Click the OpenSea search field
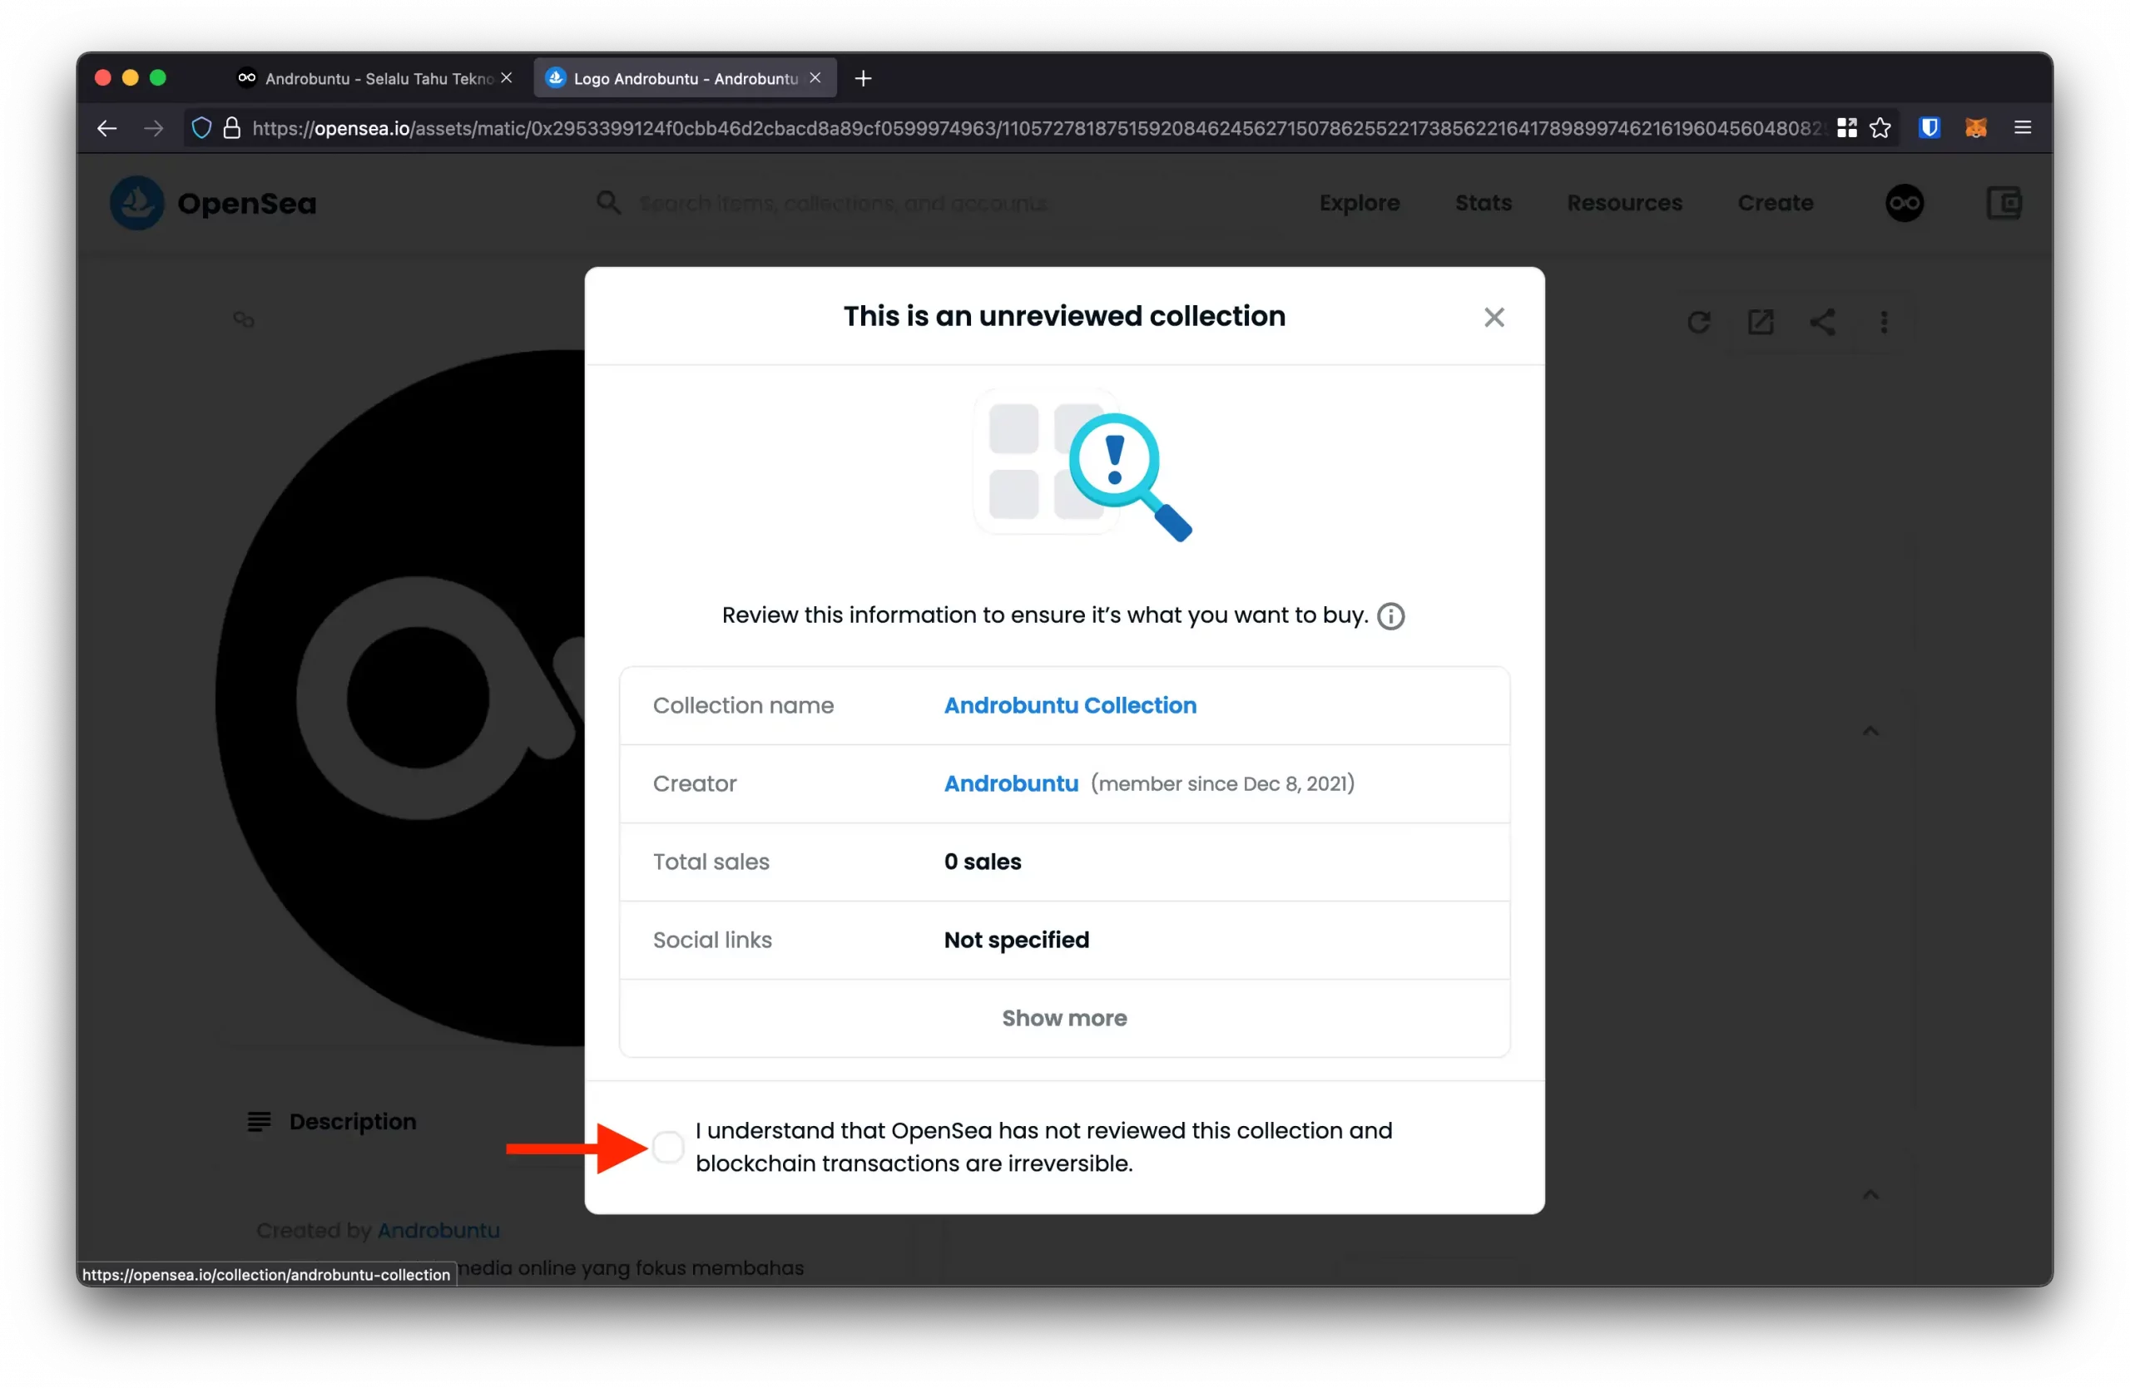This screenshot has width=2130, height=1388. 841,203
